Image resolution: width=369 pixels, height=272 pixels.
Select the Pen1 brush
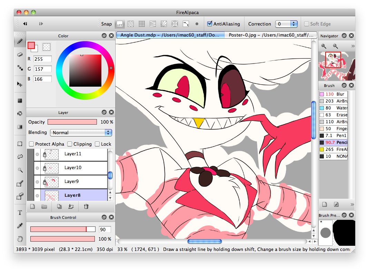tap(333, 135)
